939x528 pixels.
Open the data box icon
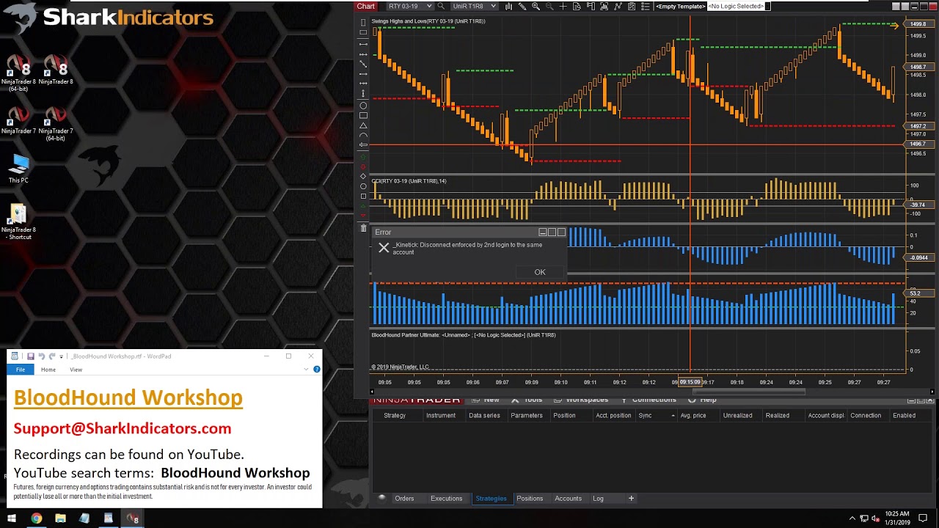click(577, 6)
